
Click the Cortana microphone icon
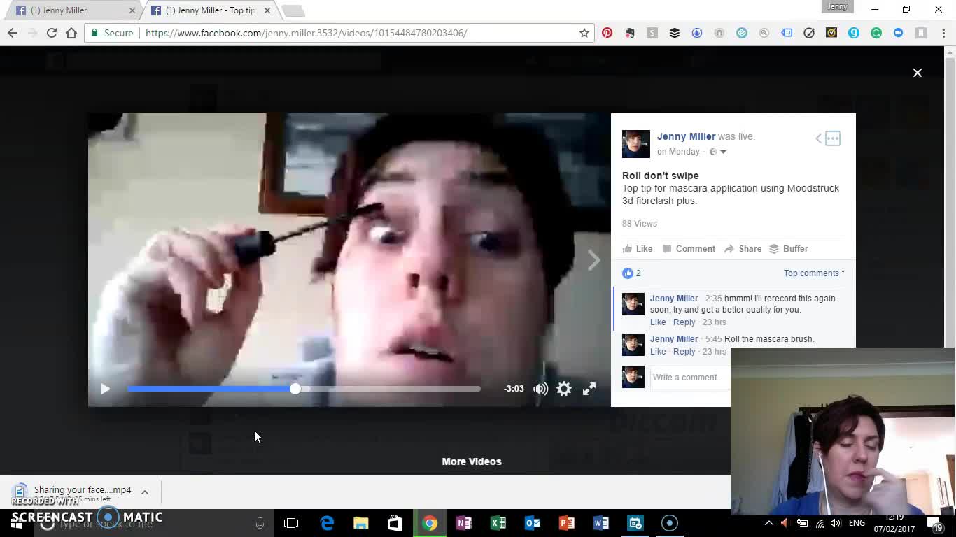tap(260, 523)
